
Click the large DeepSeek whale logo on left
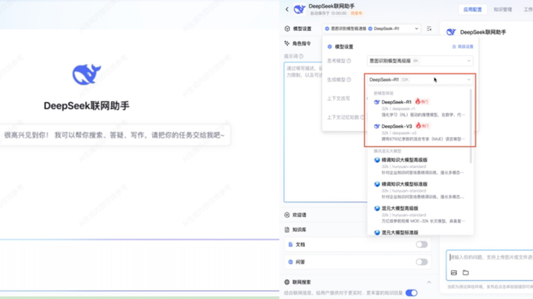(86, 74)
